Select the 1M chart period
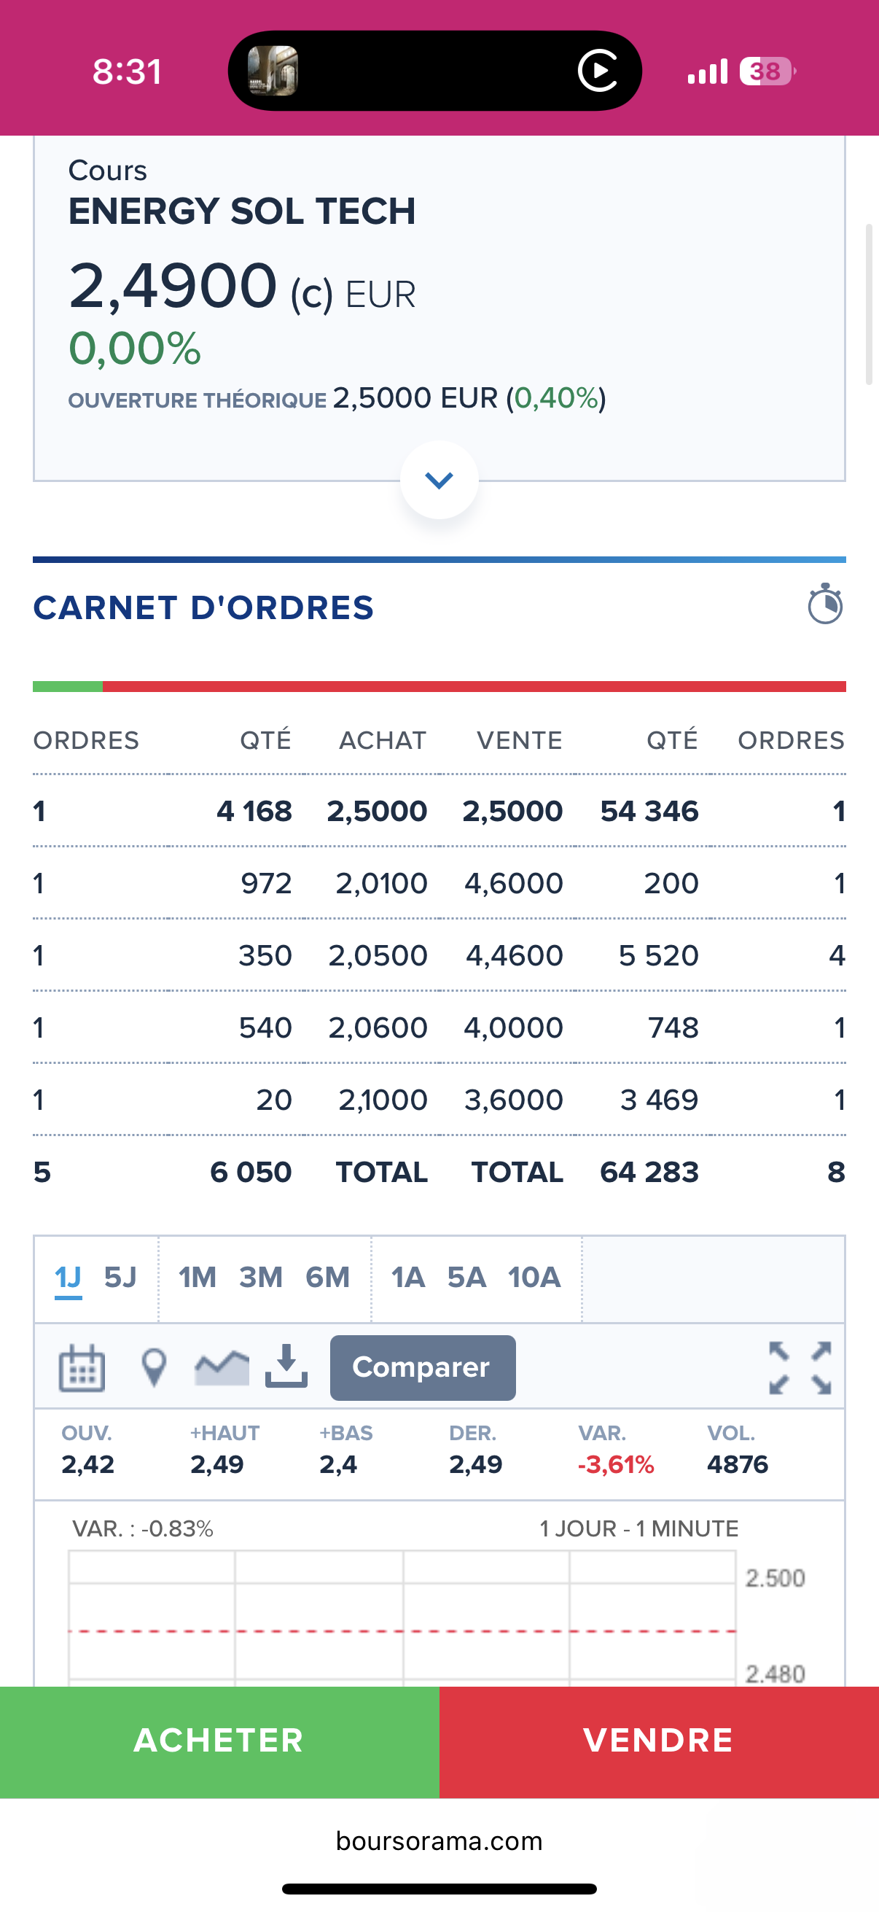Viewport: 879px width, 1912px height. tap(198, 1278)
